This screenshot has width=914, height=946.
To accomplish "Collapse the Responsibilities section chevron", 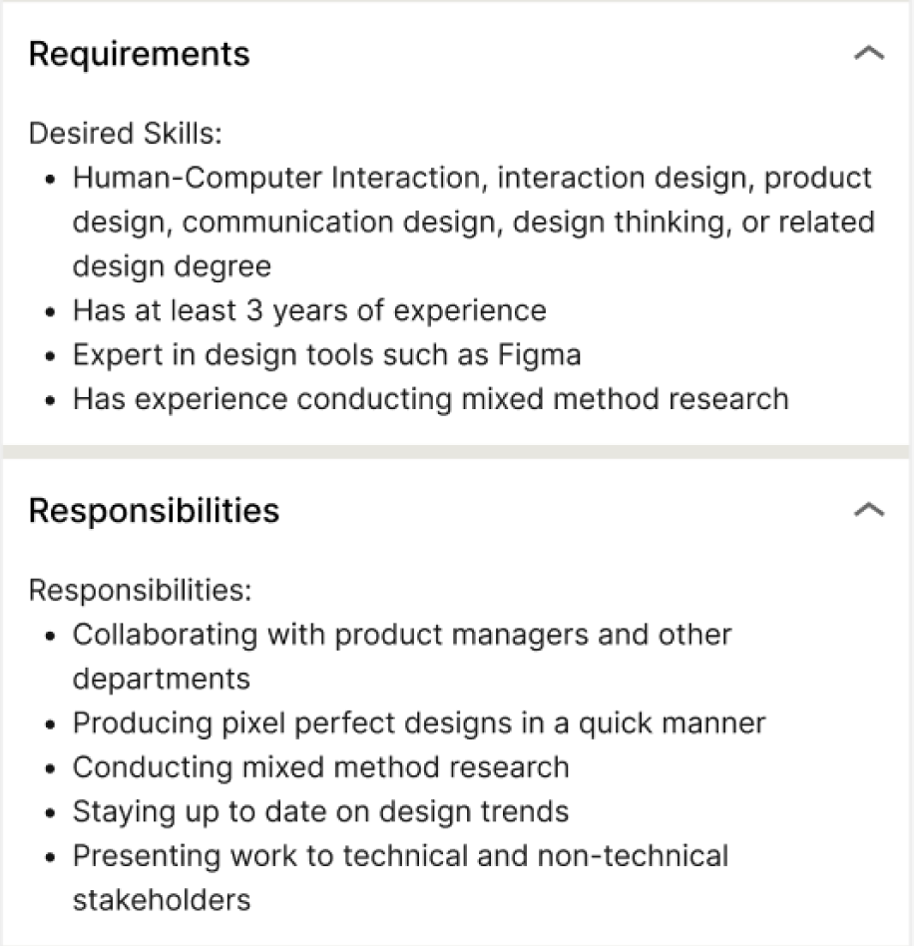I will click(x=869, y=511).
